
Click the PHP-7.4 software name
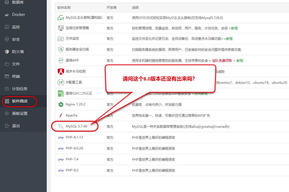72,159
